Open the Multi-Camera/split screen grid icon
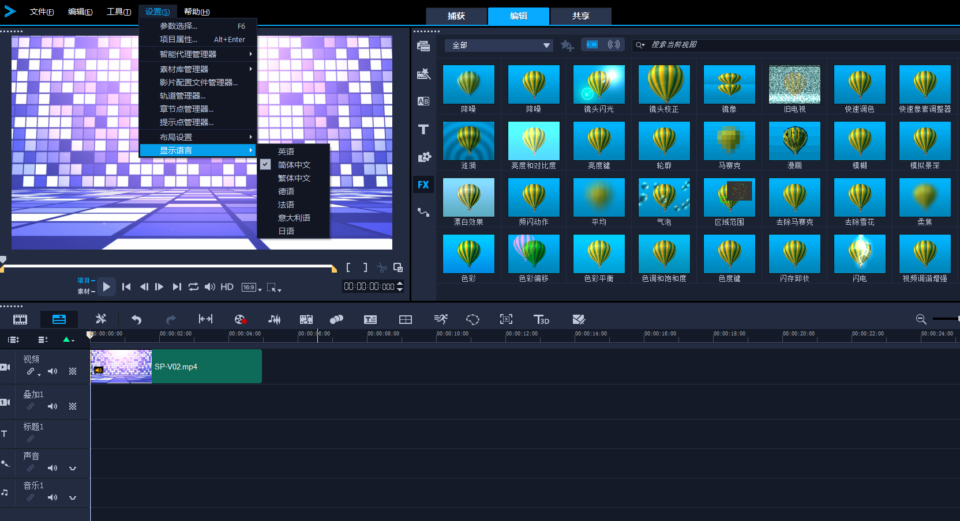This screenshot has height=521, width=960. [406, 319]
